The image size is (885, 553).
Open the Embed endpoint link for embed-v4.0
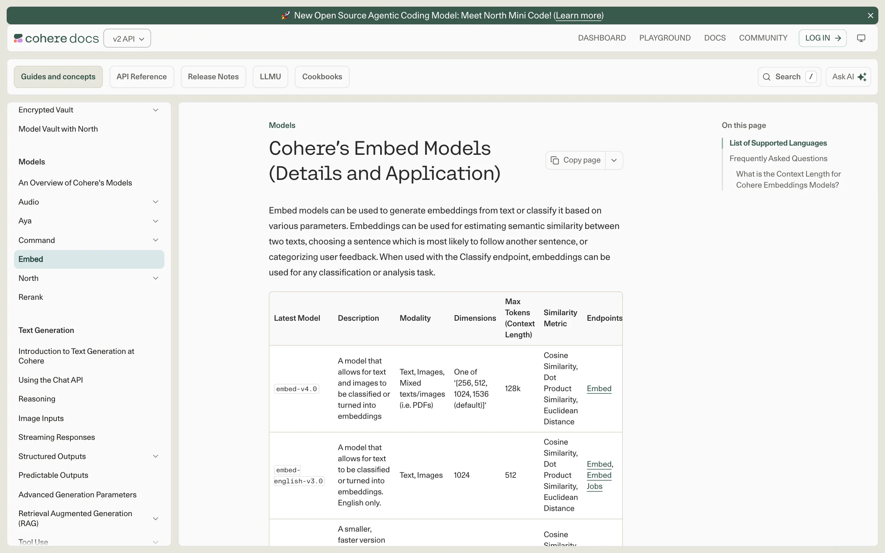point(599,389)
